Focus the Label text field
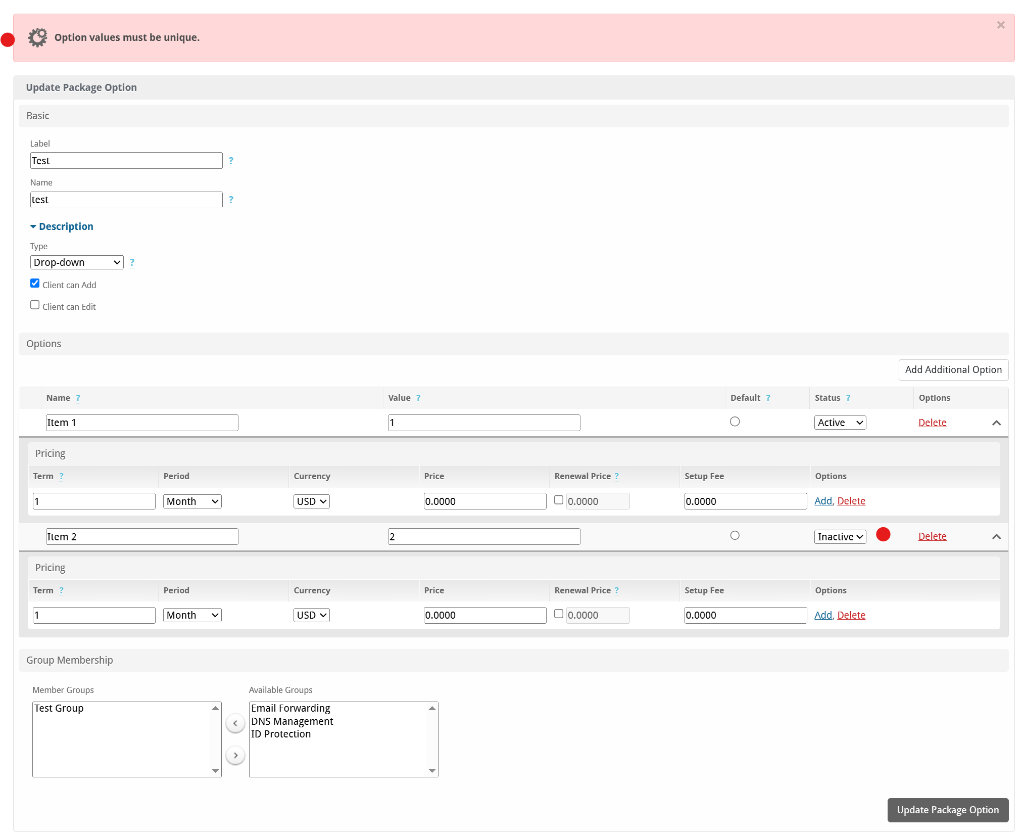This screenshot has height=836, width=1023. click(x=126, y=161)
